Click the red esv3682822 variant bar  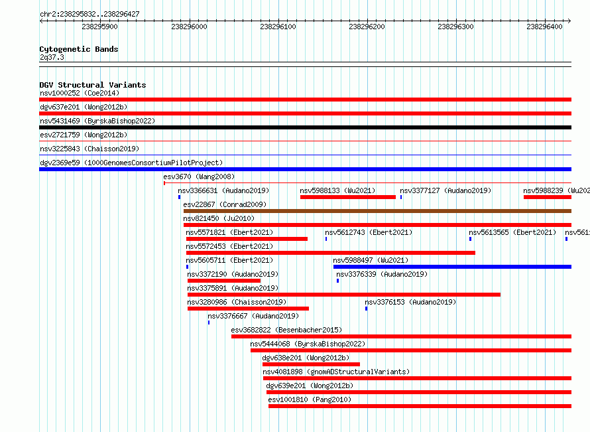click(x=402, y=336)
